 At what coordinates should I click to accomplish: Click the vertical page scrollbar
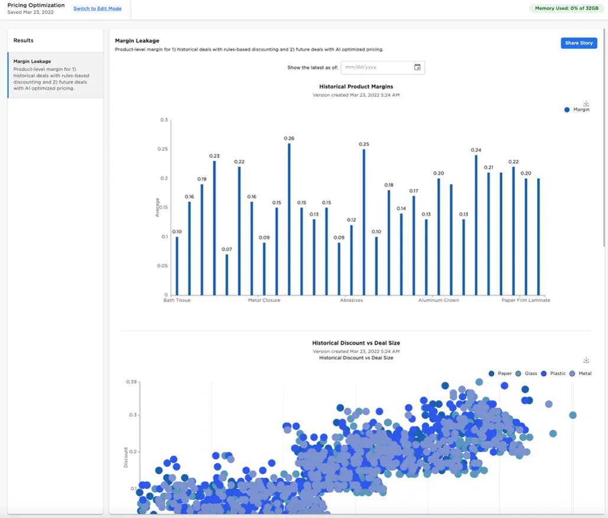(604, 147)
